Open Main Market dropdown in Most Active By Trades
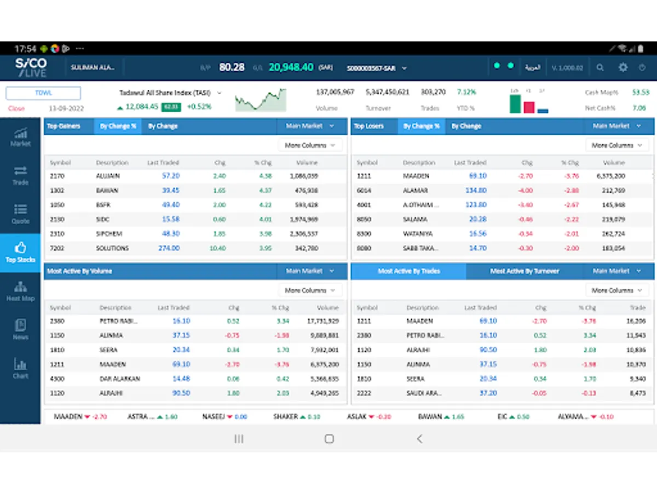The width and height of the screenshot is (657, 493). click(x=616, y=271)
